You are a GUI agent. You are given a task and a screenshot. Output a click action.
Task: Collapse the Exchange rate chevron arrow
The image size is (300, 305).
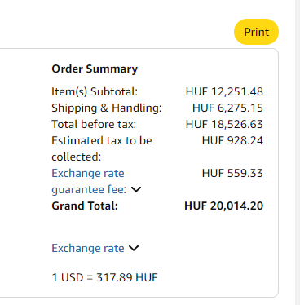click(x=134, y=248)
